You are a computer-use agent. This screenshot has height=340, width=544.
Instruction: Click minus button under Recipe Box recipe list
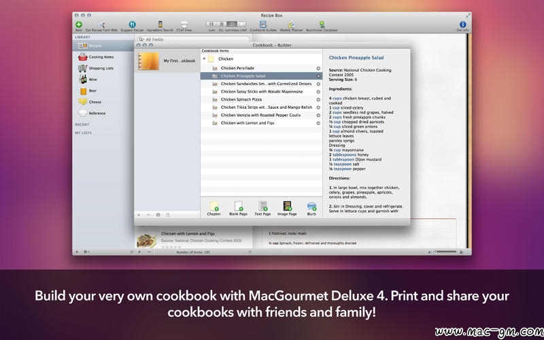[149, 252]
